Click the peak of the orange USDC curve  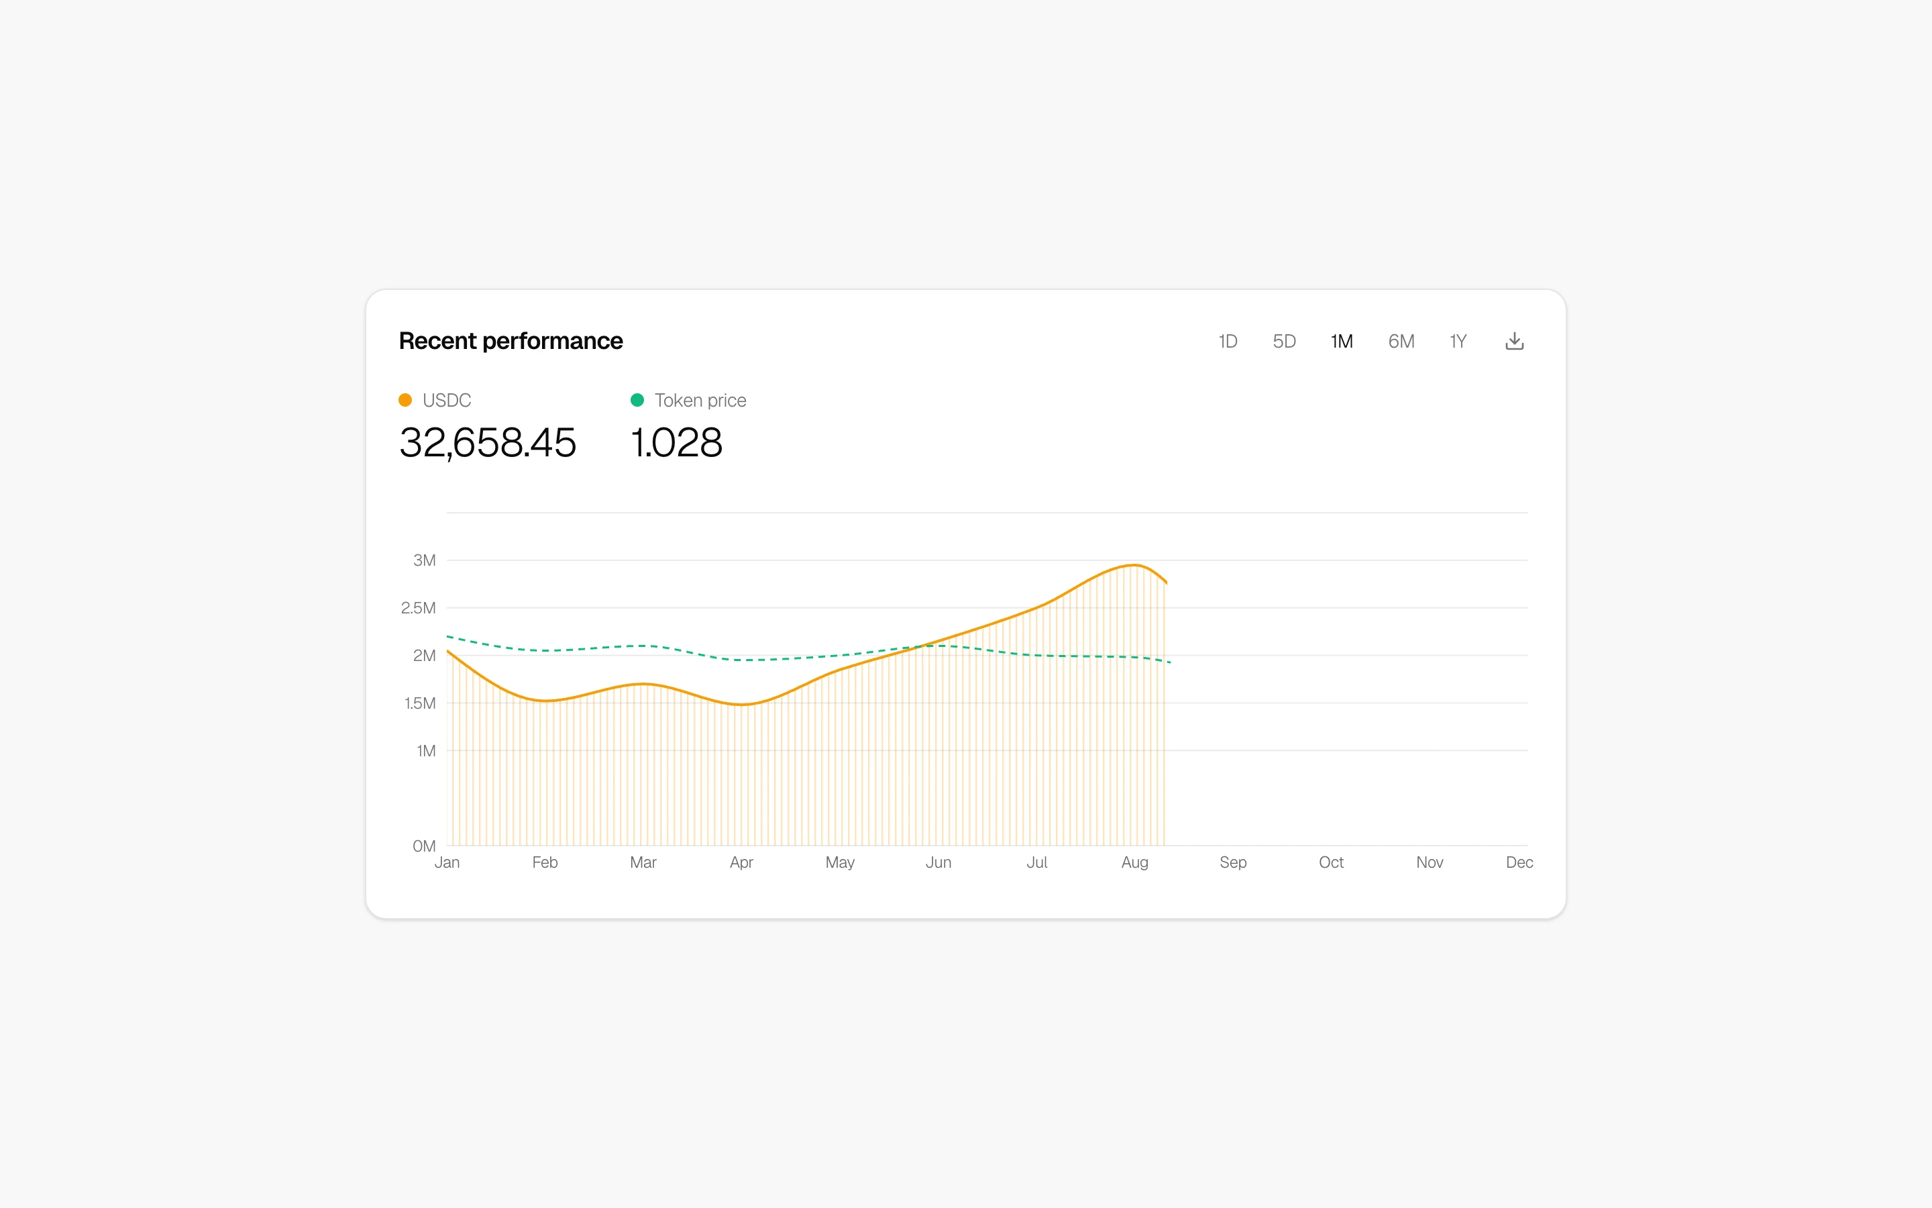[1134, 566]
